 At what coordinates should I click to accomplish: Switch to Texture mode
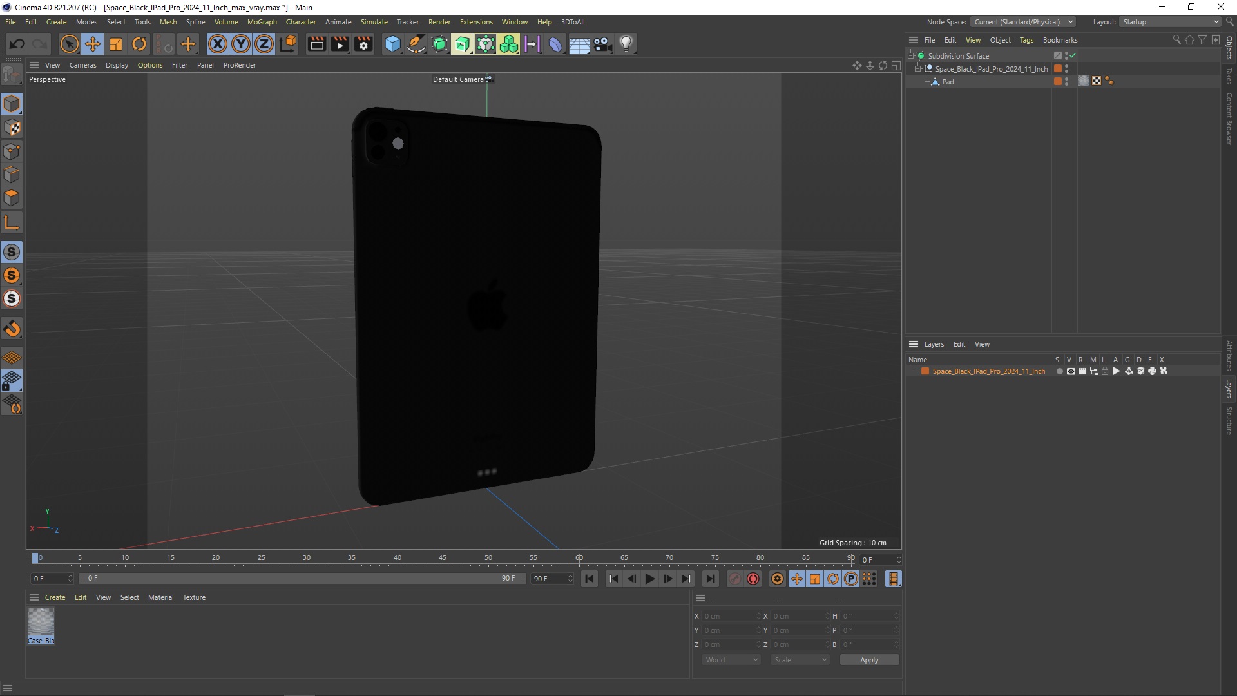(x=12, y=128)
